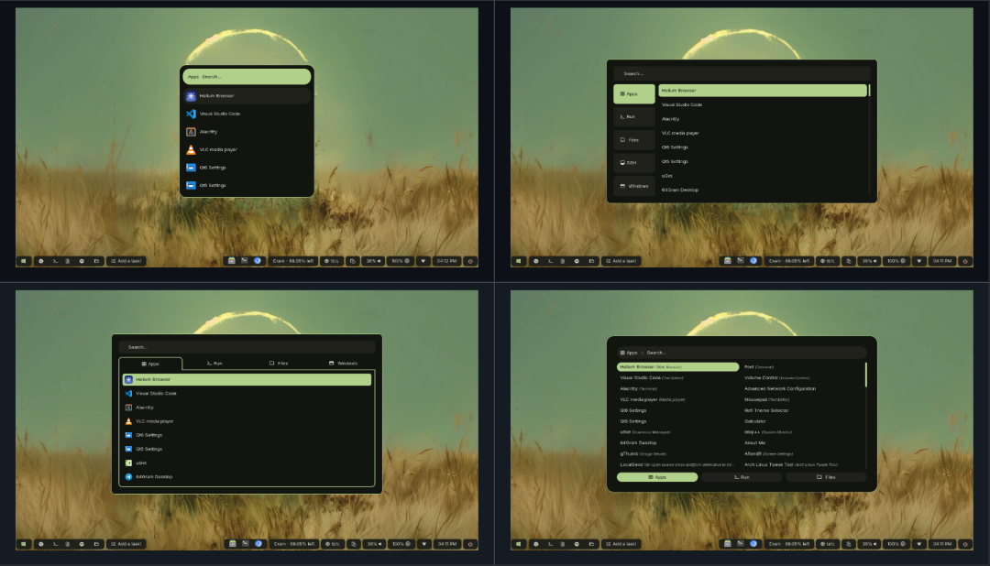990x566 pixels.
Task: Select Files tab in top-right sidebar launcher
Action: (x=634, y=140)
